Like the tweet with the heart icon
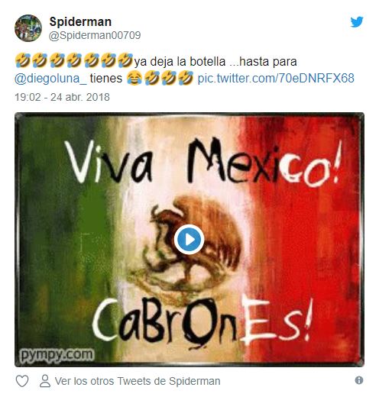 (x=22, y=381)
